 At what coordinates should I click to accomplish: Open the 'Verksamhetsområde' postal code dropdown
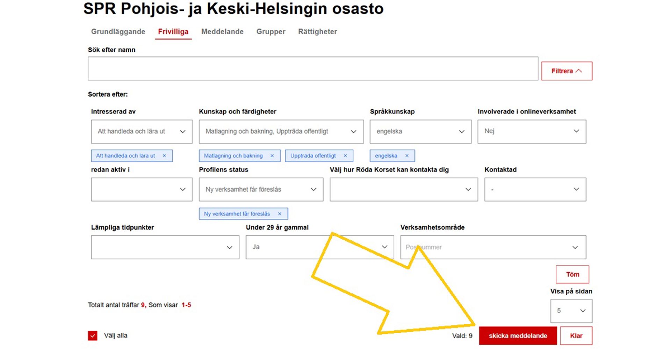493,247
